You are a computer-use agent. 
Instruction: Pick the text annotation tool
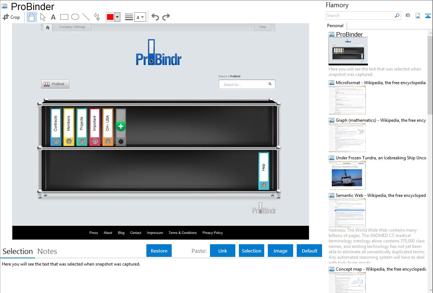click(53, 17)
